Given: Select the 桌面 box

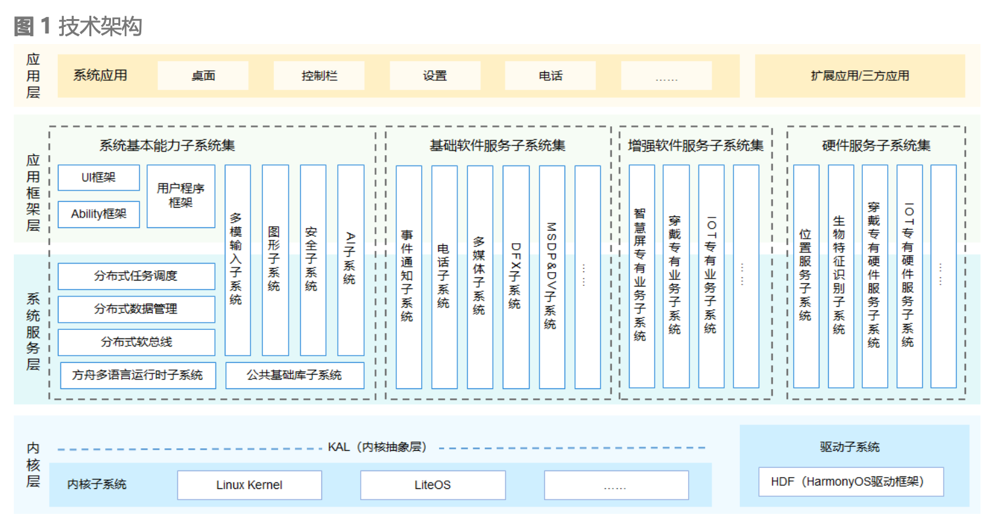Looking at the screenshot, I should pos(203,76).
